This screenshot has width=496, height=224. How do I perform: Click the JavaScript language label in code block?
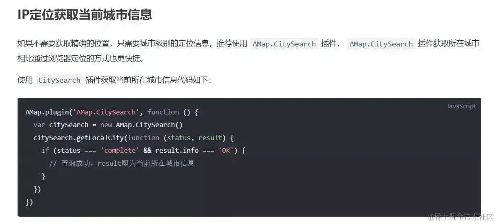pyautogui.click(x=461, y=106)
